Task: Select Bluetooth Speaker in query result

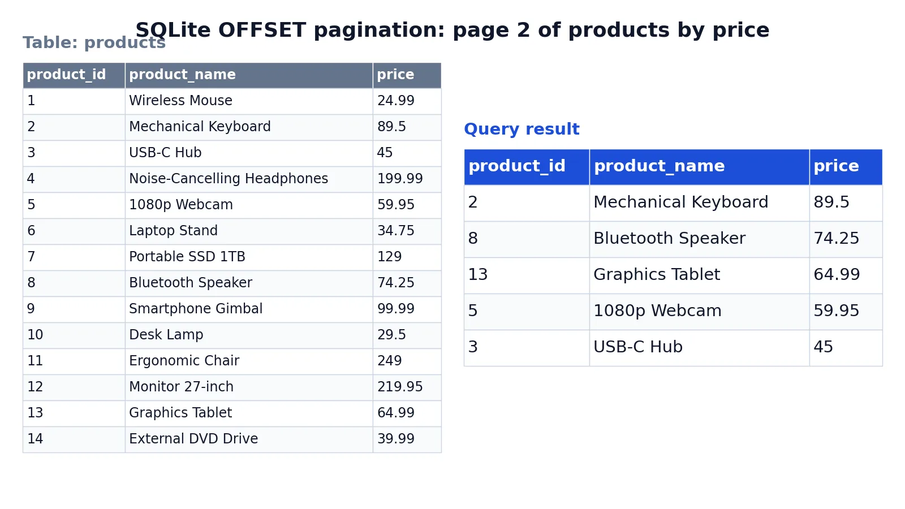Action: tap(699, 239)
